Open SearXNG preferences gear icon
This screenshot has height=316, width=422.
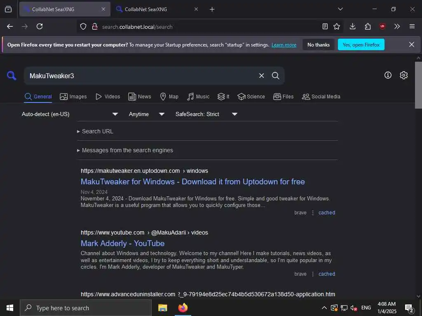403,75
